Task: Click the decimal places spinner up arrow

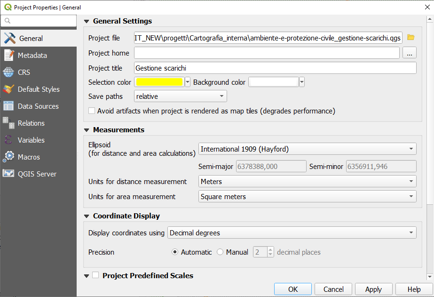Action: tap(271, 249)
